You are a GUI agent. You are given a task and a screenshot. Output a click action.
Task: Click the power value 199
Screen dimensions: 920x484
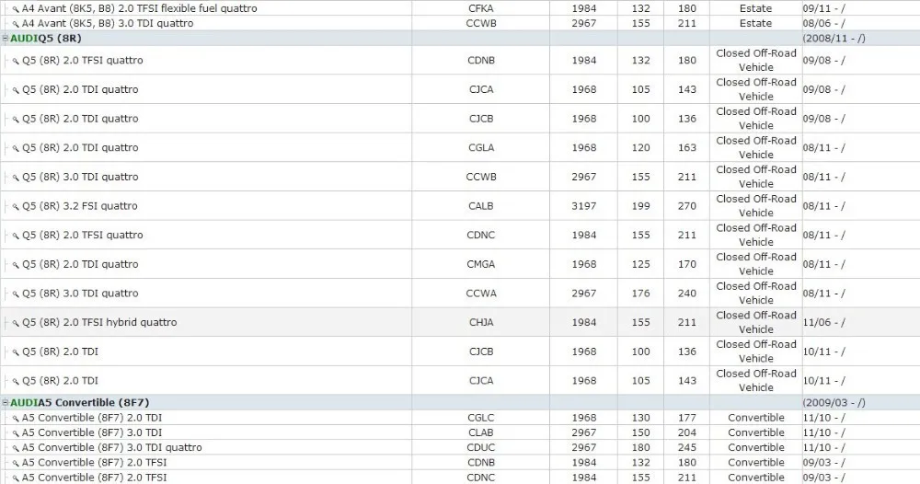[x=640, y=206]
